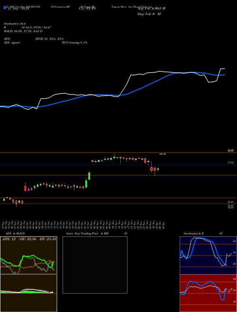Open the ADX indicator chart with green line
Screen dimensions: 237x312
click(28, 255)
